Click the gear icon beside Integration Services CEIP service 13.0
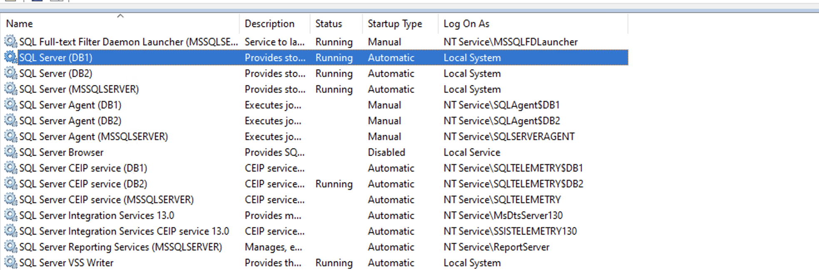This screenshot has width=819, height=270. 11,231
